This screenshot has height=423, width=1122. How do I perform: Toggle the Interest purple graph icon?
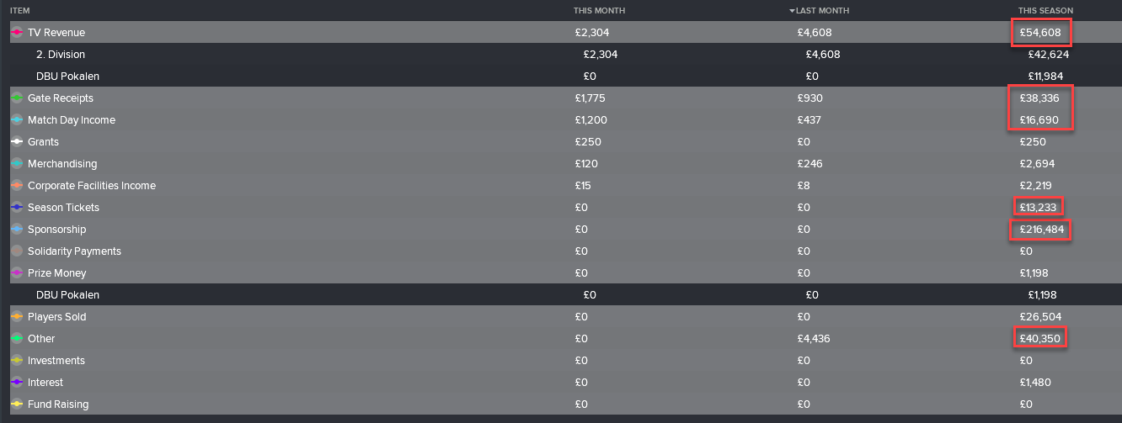pyautogui.click(x=17, y=383)
